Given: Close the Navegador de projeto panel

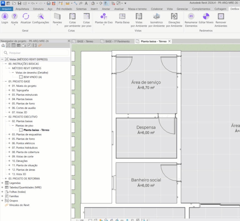Looking at the screenshot, I should click(69, 41).
